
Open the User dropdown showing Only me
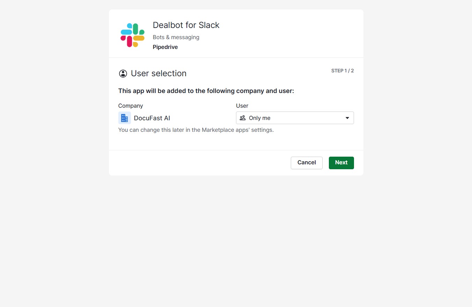[295, 118]
